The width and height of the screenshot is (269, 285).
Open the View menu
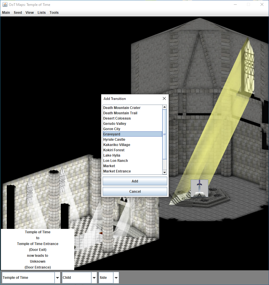30,13
